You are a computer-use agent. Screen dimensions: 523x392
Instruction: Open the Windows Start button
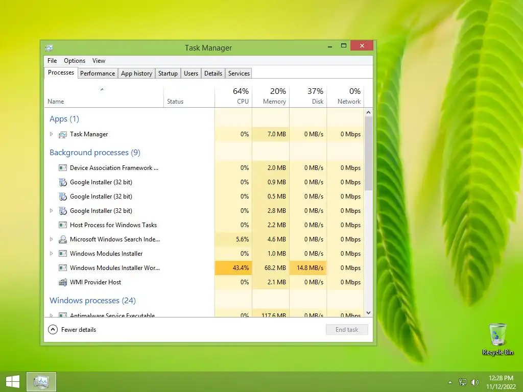(x=13, y=382)
